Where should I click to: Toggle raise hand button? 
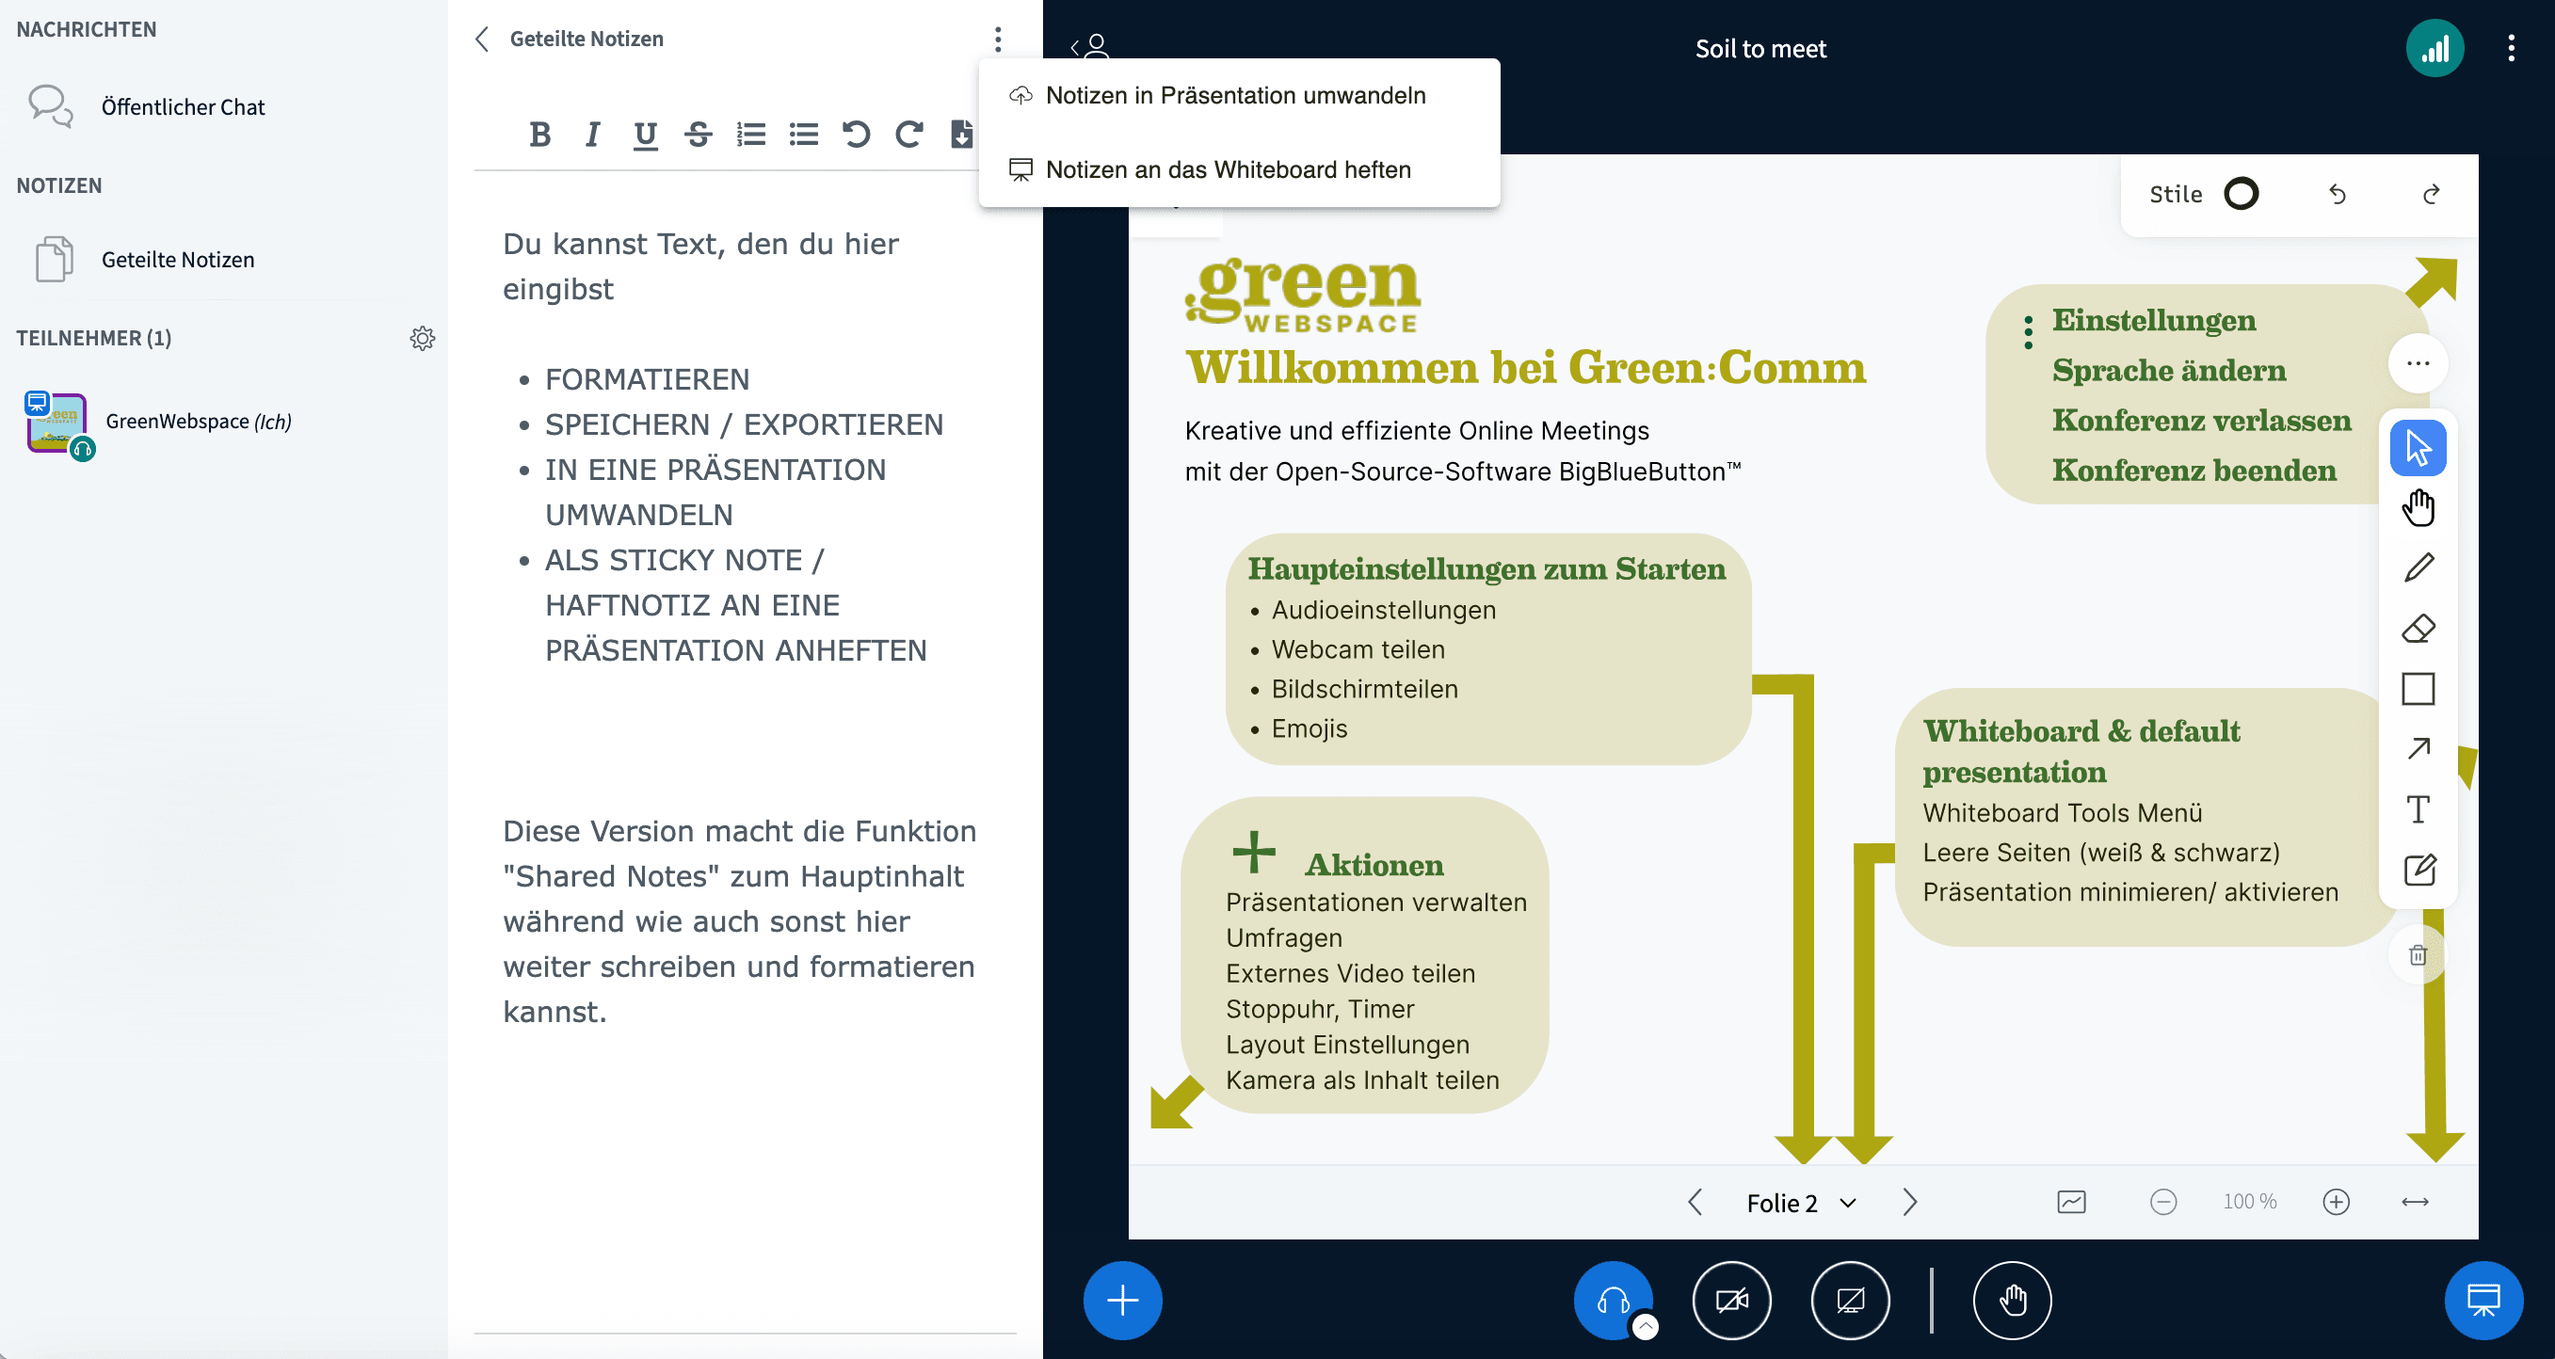tap(2012, 1300)
